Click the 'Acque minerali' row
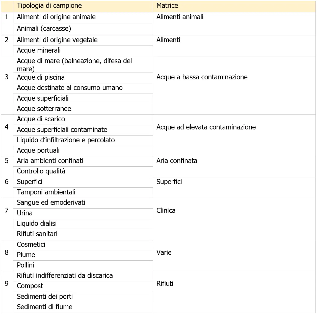This screenshot has width=317, height=314. (x=83, y=51)
